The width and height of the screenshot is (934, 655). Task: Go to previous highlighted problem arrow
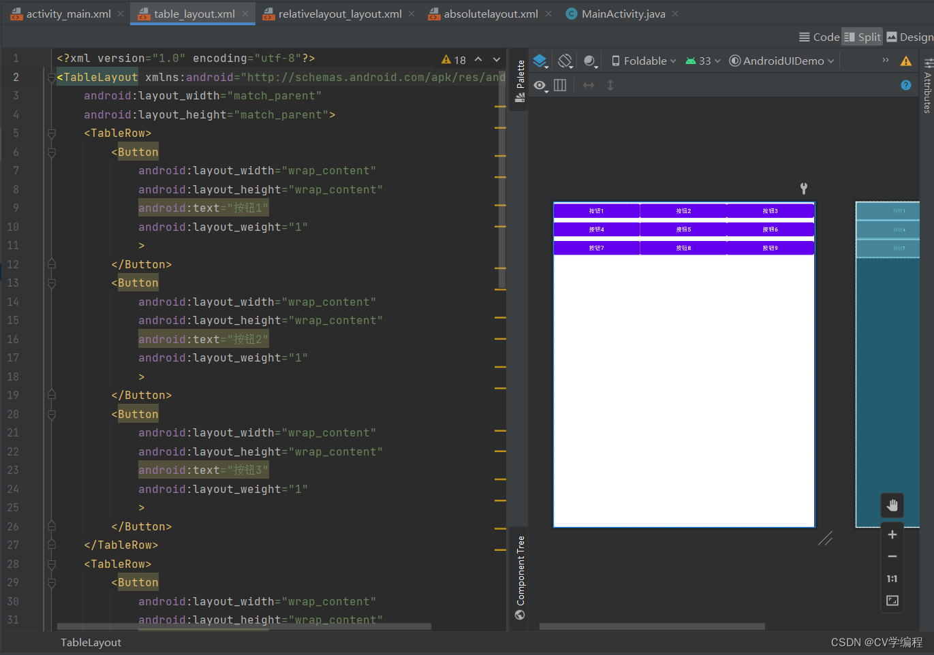point(478,60)
